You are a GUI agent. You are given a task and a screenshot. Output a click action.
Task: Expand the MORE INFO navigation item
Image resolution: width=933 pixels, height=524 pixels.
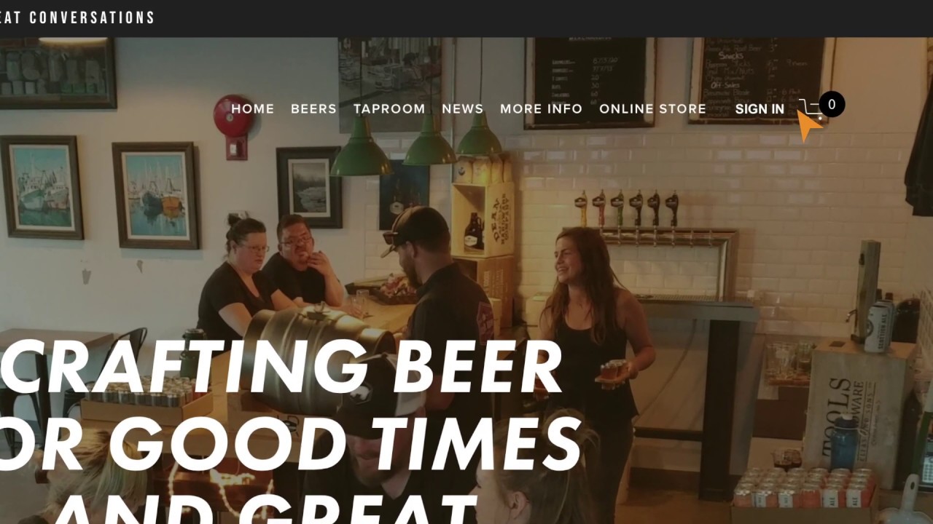541,108
